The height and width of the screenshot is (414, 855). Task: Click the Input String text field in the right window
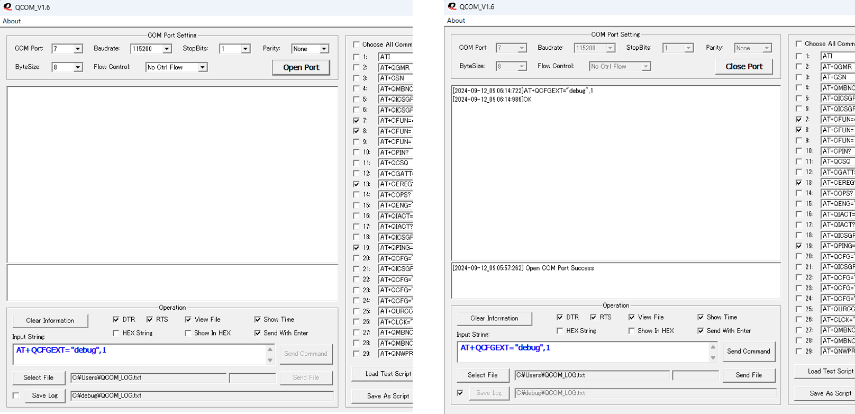pyautogui.click(x=582, y=352)
